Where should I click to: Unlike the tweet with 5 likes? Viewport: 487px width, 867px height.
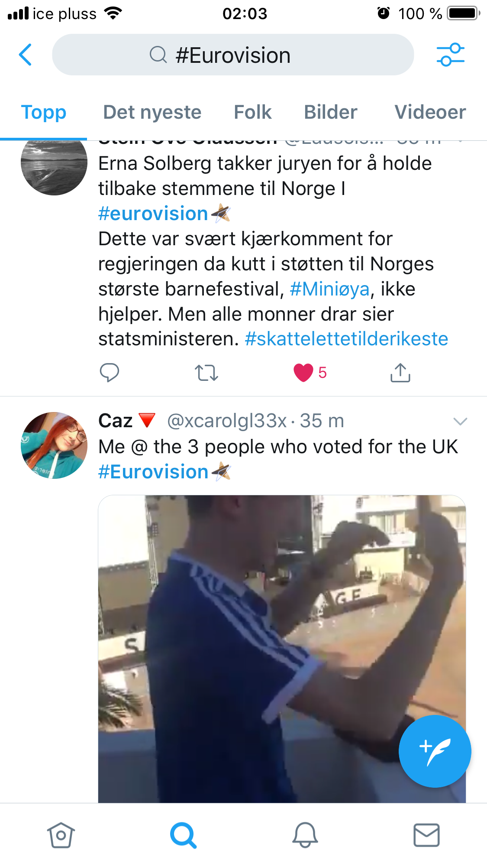[x=303, y=373]
